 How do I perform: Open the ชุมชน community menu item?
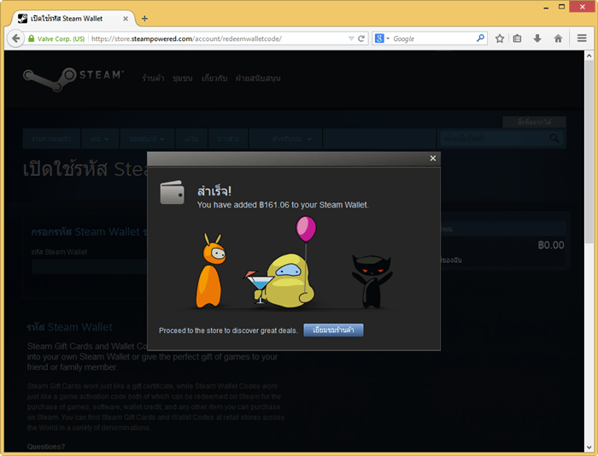182,79
